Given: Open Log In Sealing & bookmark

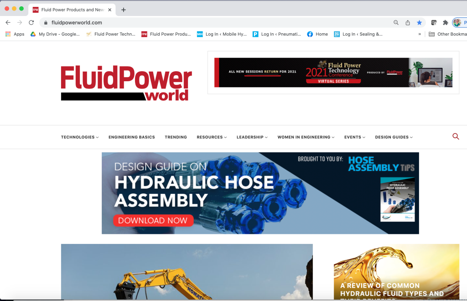Looking at the screenshot, I should click(x=358, y=34).
